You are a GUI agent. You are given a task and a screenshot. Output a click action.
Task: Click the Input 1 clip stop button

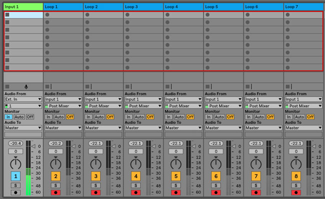[7, 87]
